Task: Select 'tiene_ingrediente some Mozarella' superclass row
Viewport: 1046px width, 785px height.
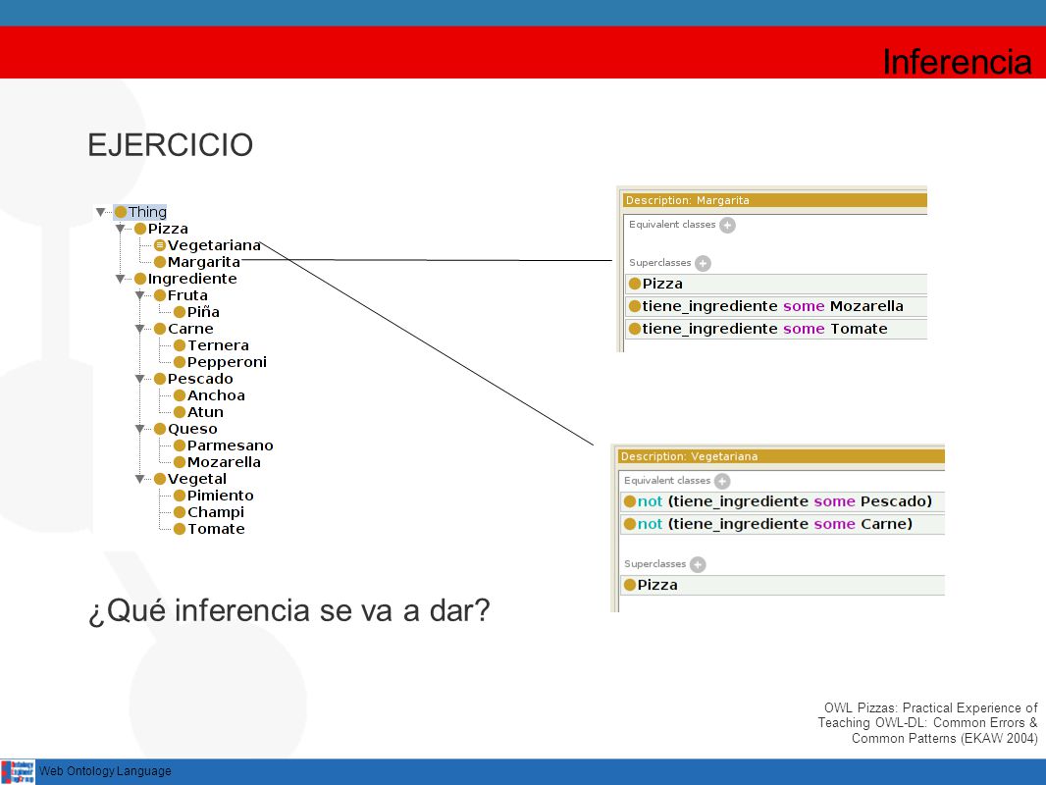Action: click(776, 306)
